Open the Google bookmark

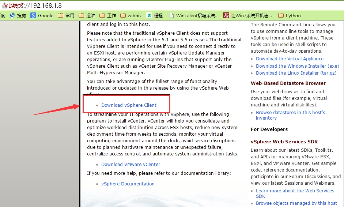pos(42,16)
